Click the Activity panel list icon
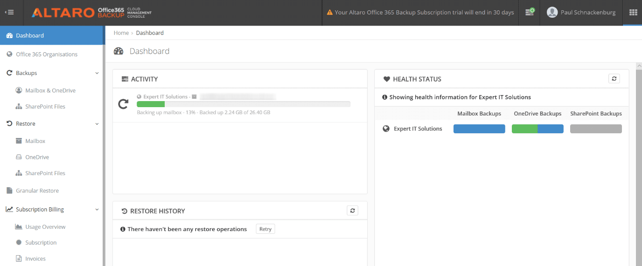This screenshot has height=266, width=642. coord(125,79)
